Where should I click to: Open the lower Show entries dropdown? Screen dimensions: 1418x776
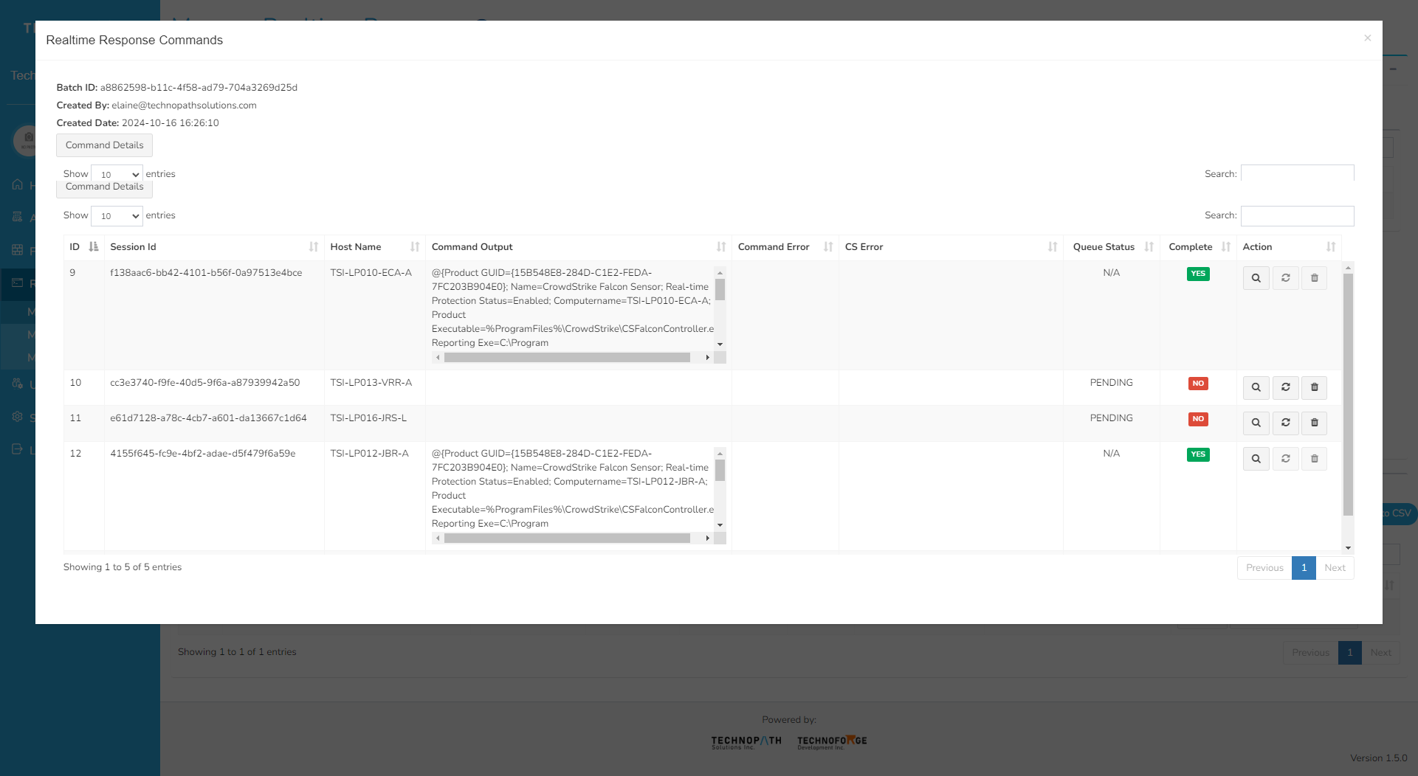pyautogui.click(x=117, y=216)
